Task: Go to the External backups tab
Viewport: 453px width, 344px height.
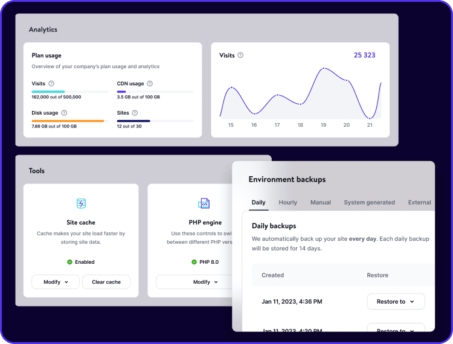Action: coord(419,202)
